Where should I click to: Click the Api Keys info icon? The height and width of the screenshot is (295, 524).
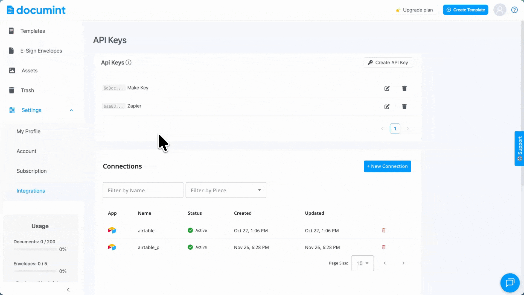point(129,63)
